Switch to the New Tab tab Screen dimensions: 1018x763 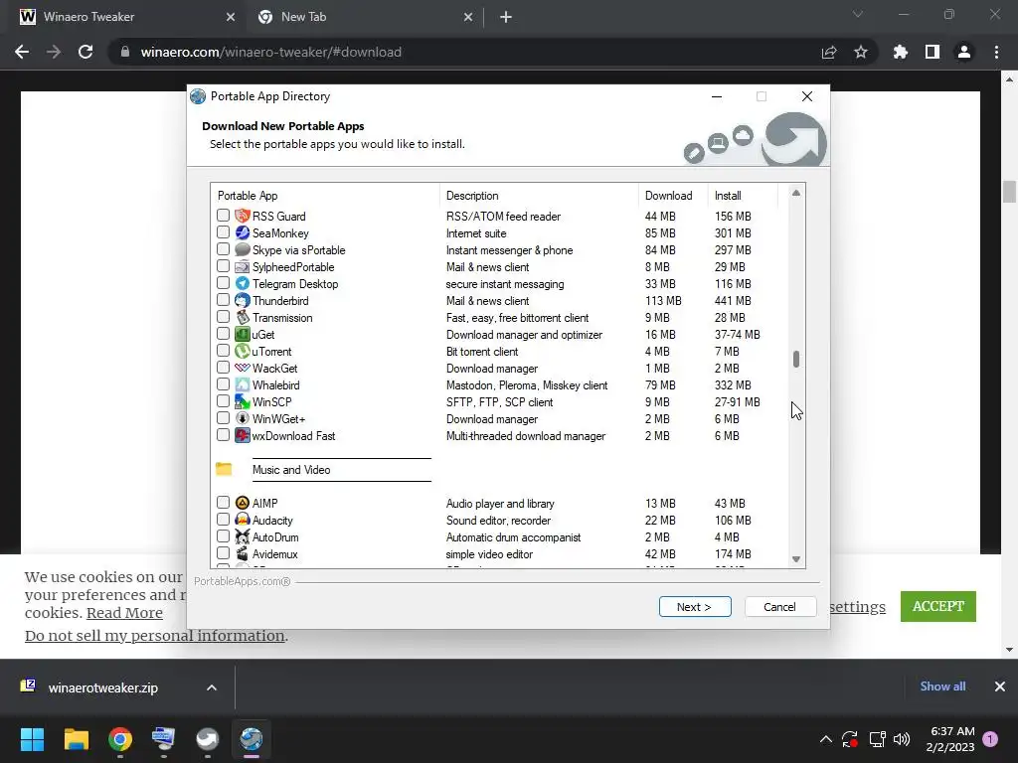click(x=364, y=17)
